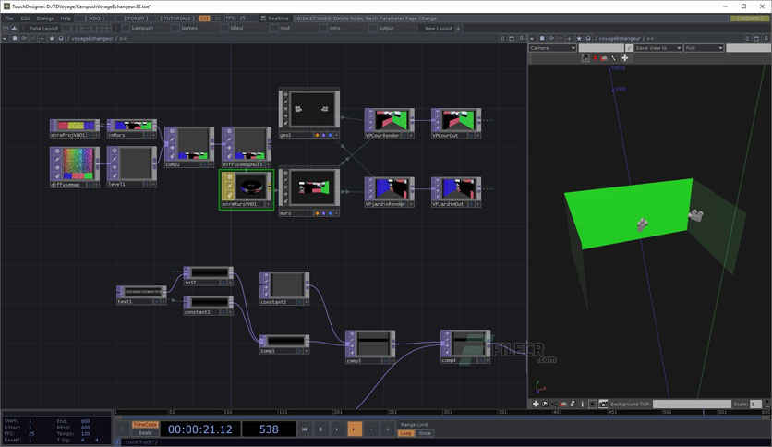Pause timeline playback
This screenshot has height=447, width=772.
pyautogui.click(x=321, y=429)
